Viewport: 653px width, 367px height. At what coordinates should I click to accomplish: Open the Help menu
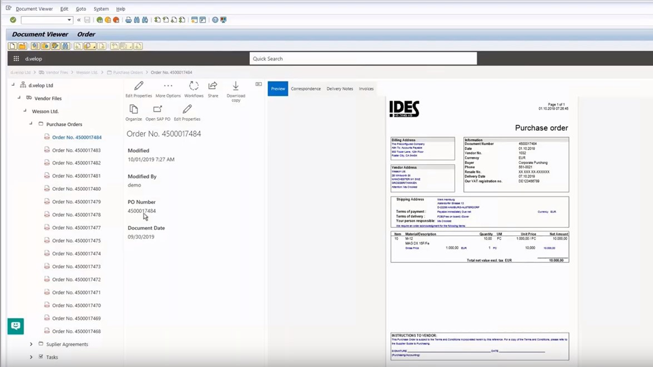(x=121, y=9)
